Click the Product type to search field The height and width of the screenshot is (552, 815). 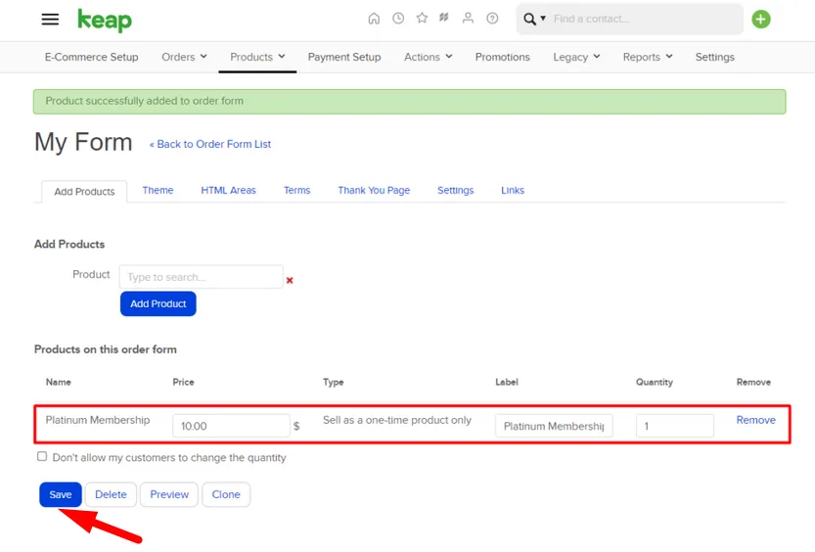click(x=202, y=277)
